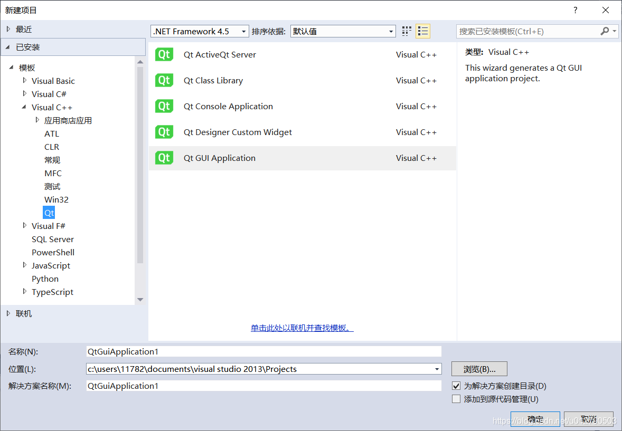Select 测试 in the template tree
The image size is (622, 431).
coord(52,186)
